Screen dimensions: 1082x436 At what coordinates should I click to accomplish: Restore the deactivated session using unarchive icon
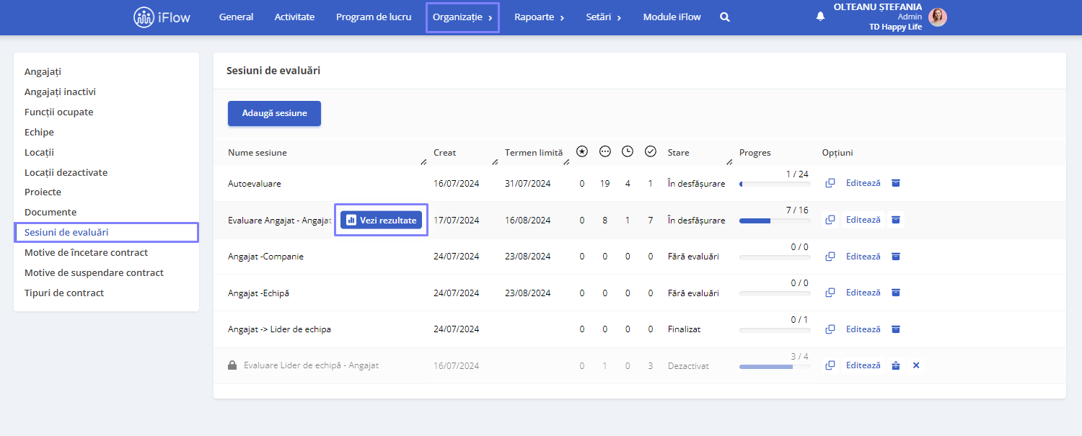[896, 365]
